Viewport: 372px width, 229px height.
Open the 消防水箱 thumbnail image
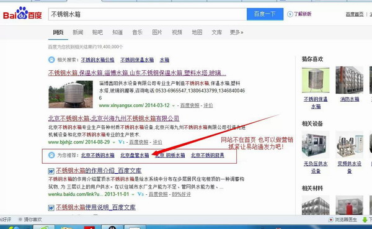(350, 80)
